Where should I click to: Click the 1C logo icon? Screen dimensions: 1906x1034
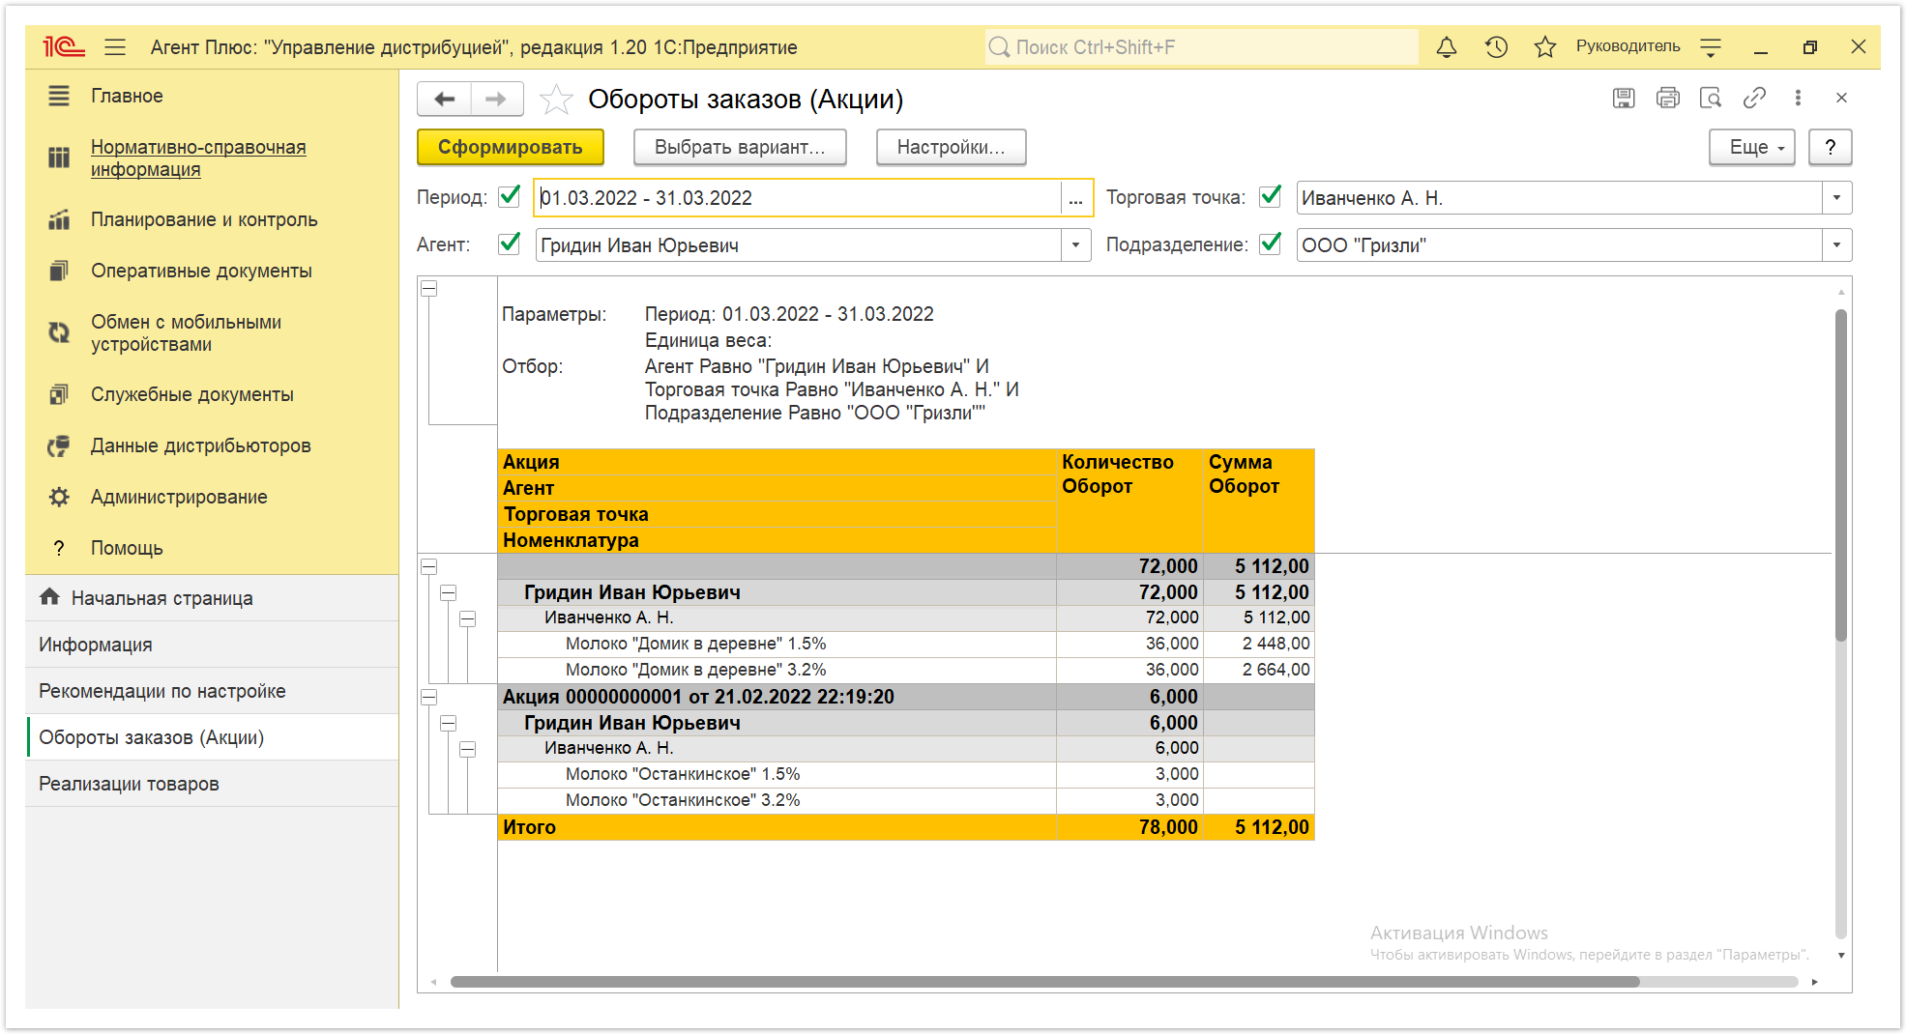(x=64, y=46)
